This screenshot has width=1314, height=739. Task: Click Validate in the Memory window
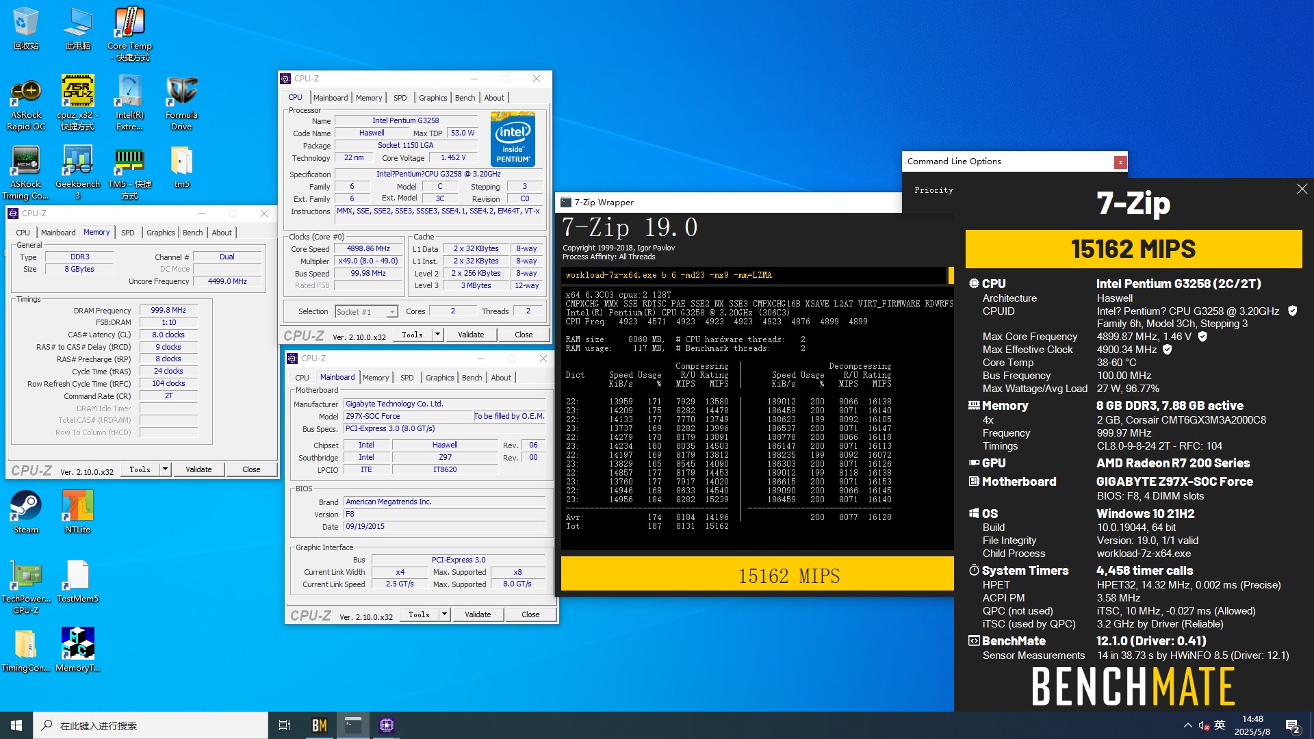tap(198, 469)
